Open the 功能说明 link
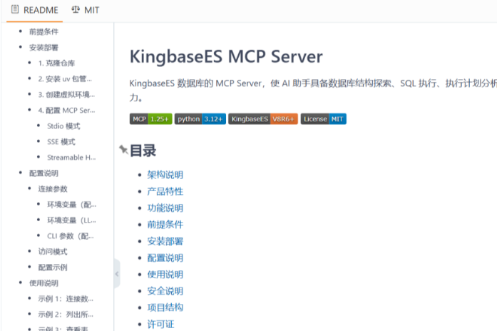Viewport: 497px width, 331px height. (165, 208)
